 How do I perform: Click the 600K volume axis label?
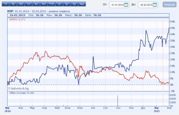click(x=173, y=95)
